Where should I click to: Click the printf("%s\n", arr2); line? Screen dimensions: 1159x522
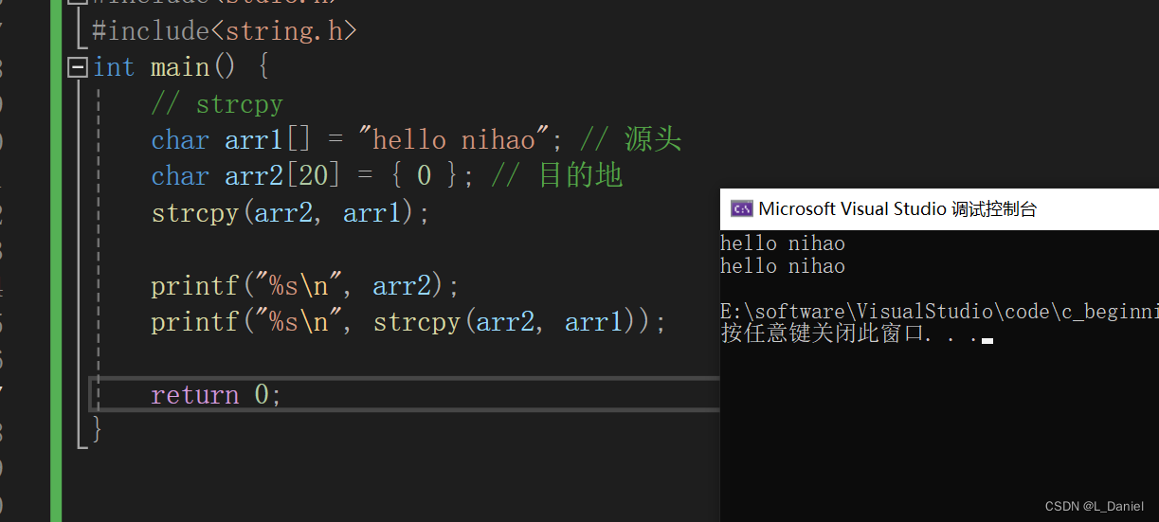point(305,285)
